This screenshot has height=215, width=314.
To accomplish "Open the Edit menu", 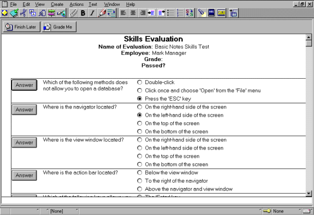I will point(26,4).
